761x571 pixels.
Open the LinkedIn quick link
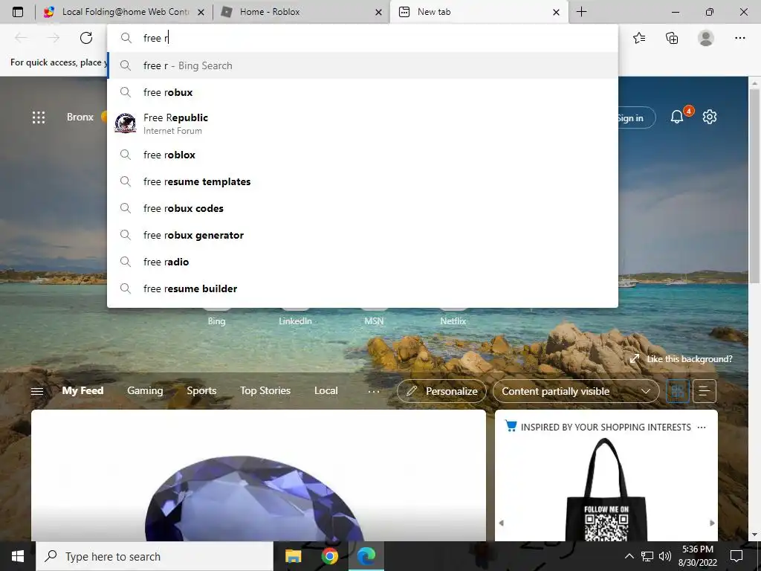click(295, 321)
